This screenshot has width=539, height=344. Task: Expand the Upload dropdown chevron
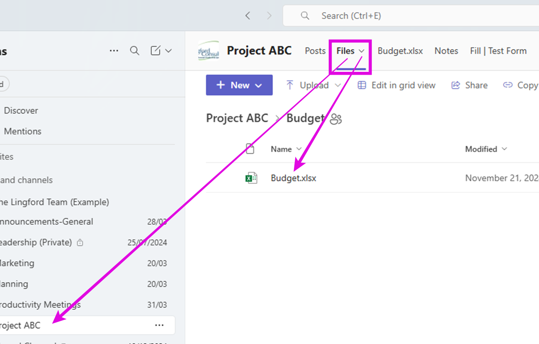tap(337, 85)
